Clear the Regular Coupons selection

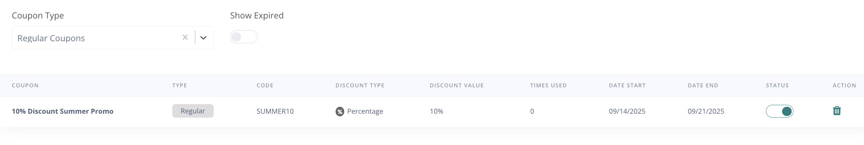click(185, 37)
